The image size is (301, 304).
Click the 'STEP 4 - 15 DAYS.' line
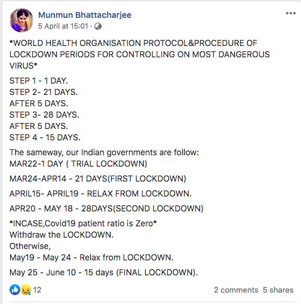[45, 137]
